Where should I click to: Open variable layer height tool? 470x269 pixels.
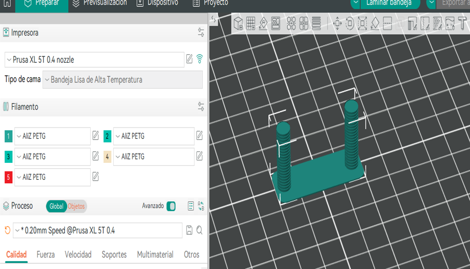click(x=316, y=23)
